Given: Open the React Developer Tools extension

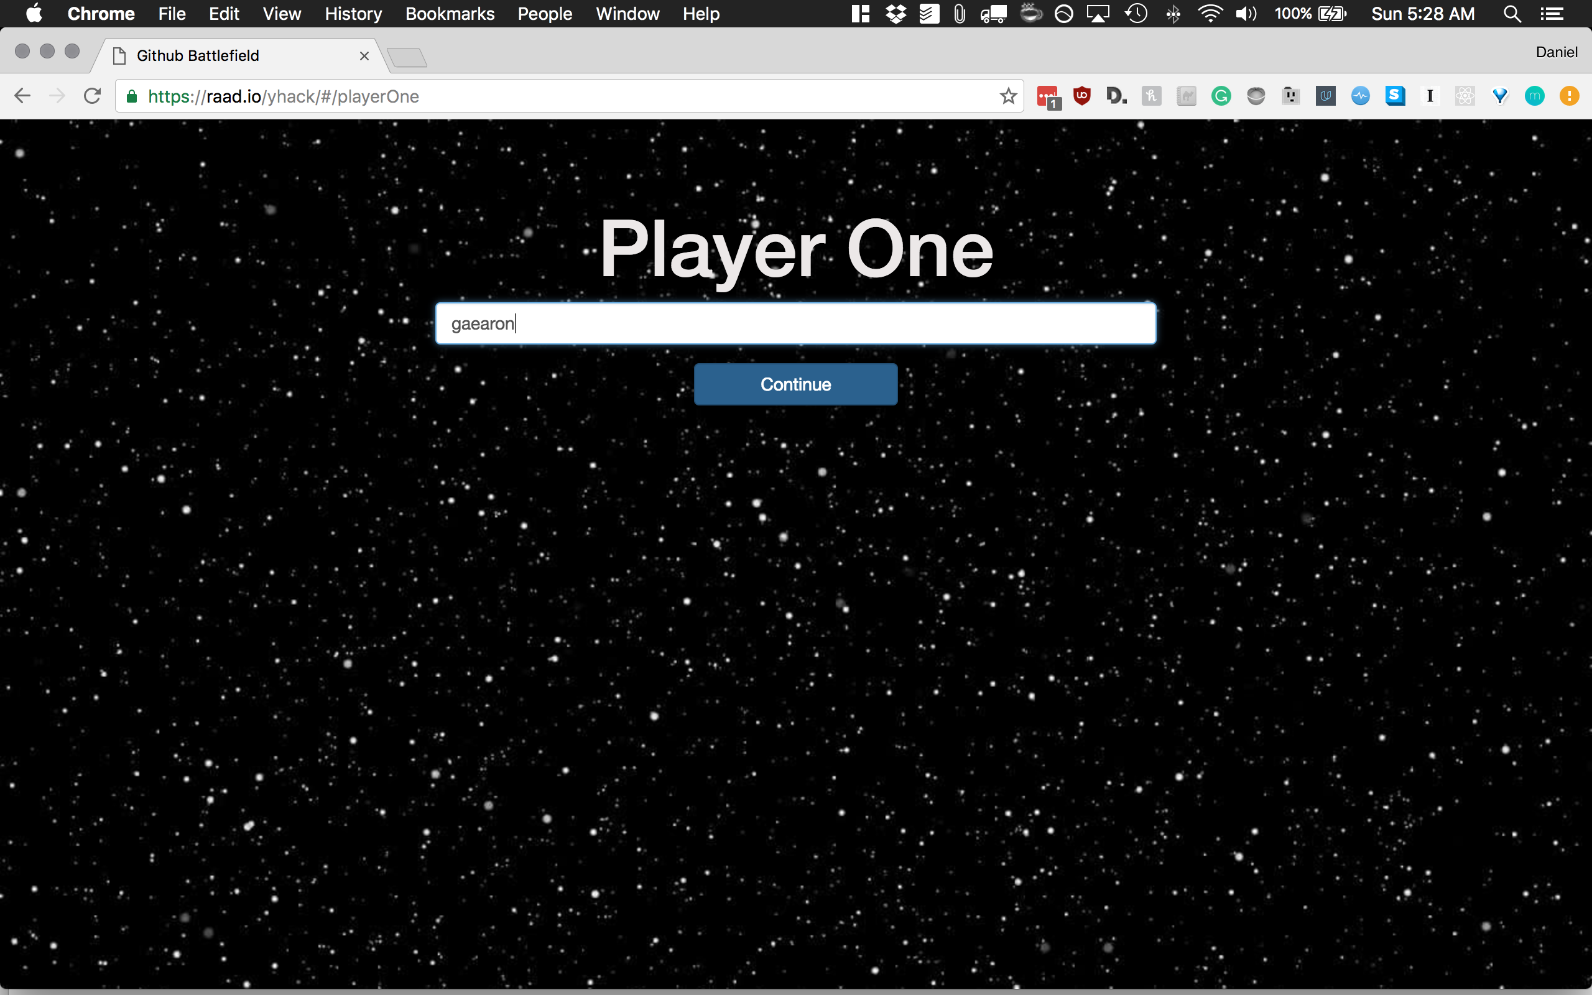Looking at the screenshot, I should [1465, 96].
